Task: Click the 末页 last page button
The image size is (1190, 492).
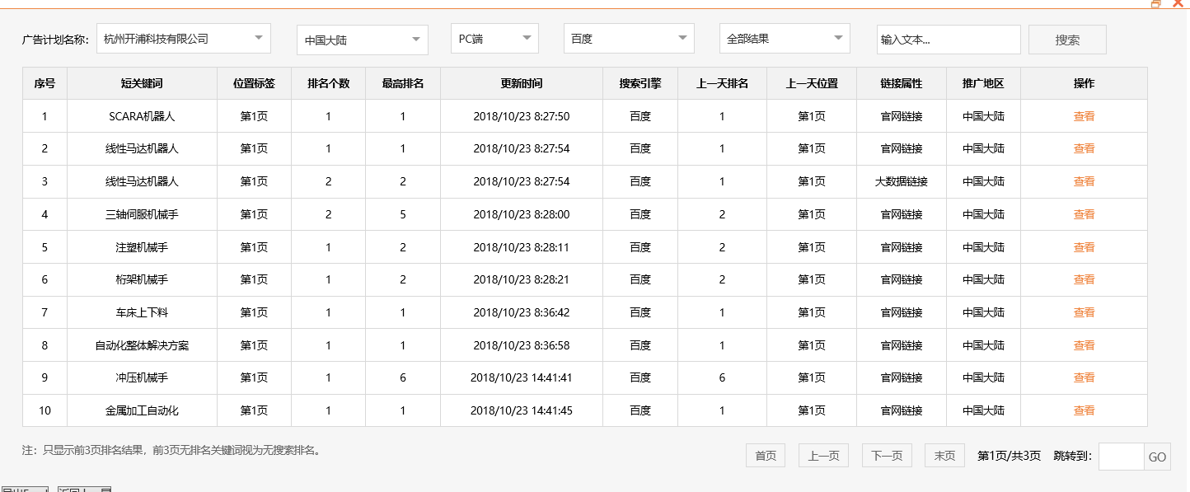Action: coord(944,454)
